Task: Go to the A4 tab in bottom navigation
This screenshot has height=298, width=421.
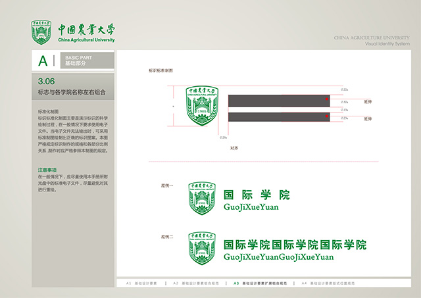Action: [322, 283]
